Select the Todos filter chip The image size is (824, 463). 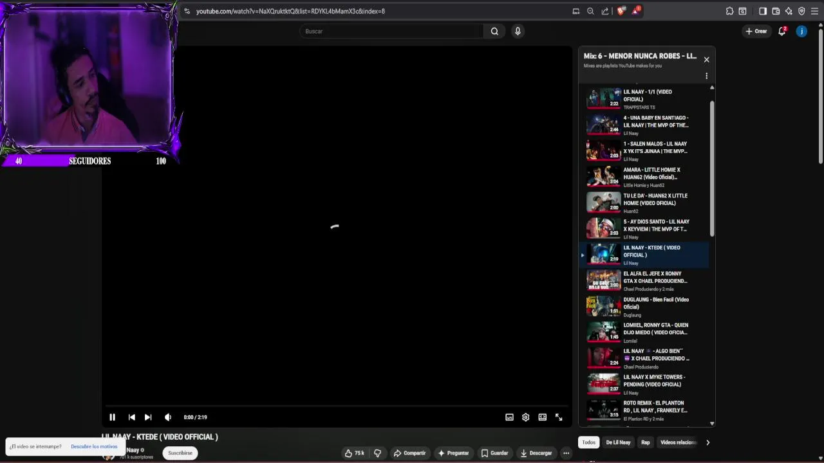coord(588,442)
